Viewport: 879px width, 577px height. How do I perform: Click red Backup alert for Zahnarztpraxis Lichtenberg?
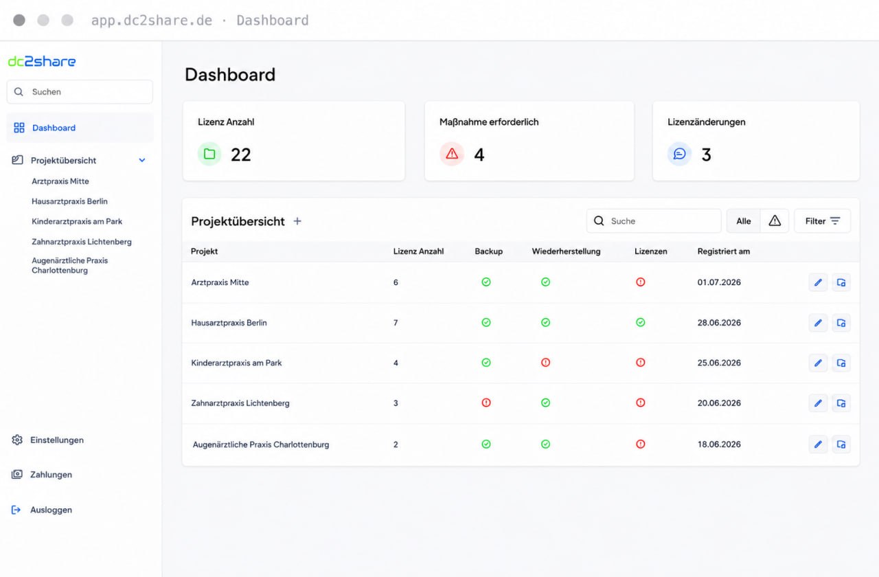(486, 403)
